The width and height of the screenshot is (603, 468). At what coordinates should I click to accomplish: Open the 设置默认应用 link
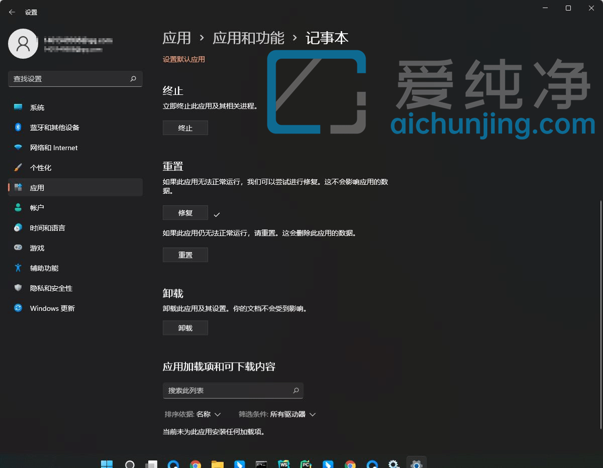pos(184,59)
